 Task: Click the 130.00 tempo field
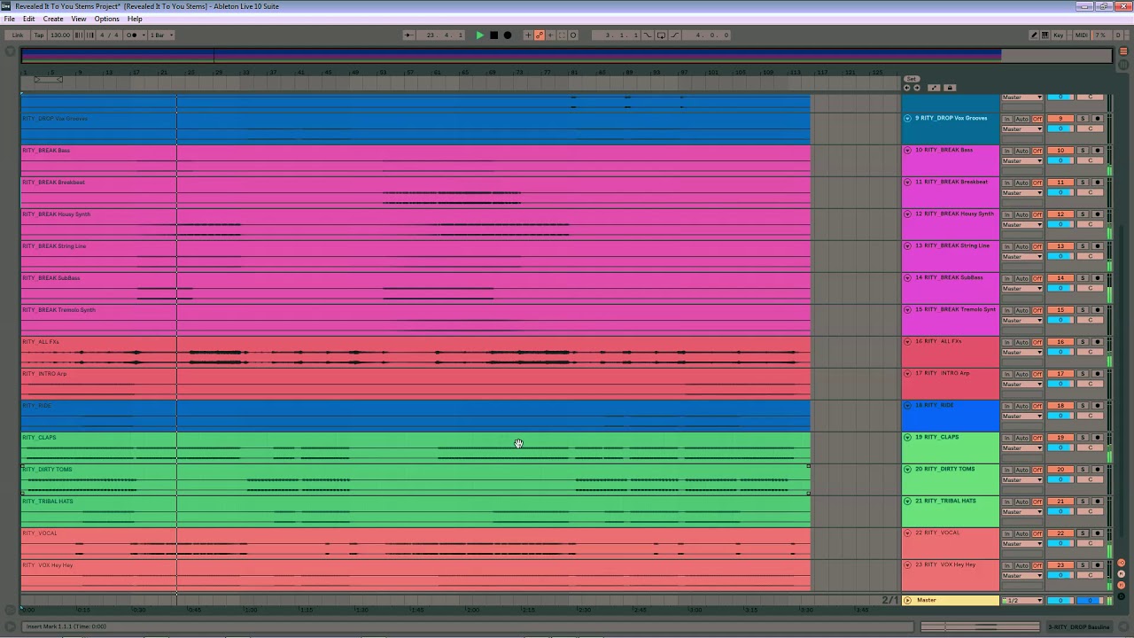point(59,35)
